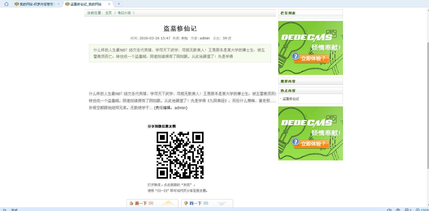Vote 顶一下 on the article

click(x=152, y=203)
